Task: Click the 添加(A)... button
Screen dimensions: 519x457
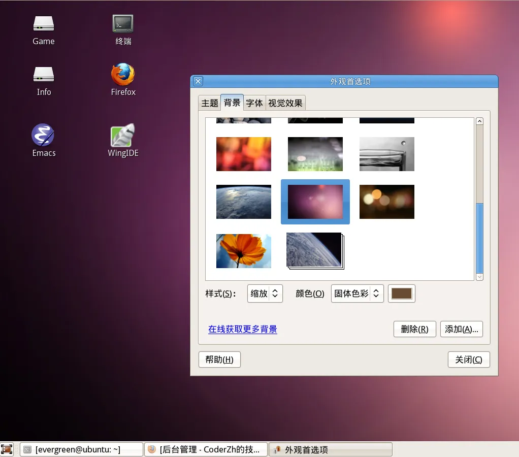Action: tap(462, 329)
